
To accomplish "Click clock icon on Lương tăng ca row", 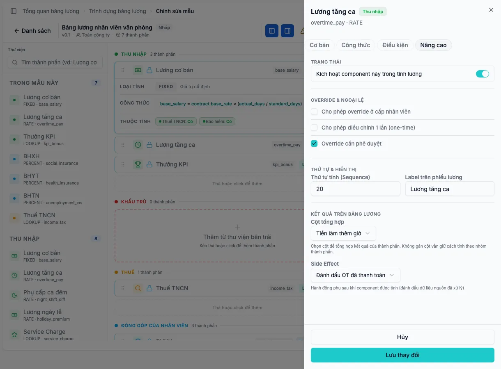I will pos(138,145).
